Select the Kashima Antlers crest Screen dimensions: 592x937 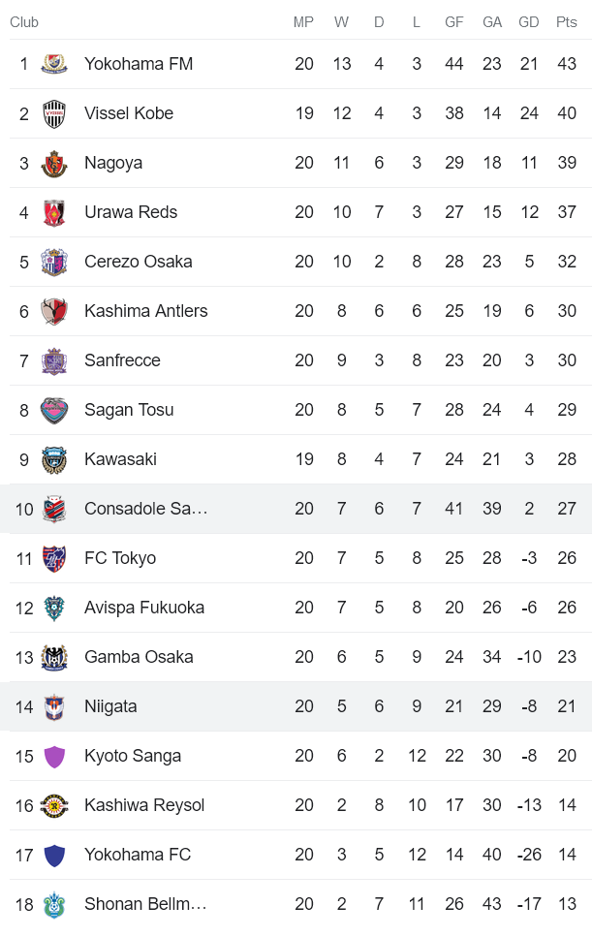[x=55, y=311]
